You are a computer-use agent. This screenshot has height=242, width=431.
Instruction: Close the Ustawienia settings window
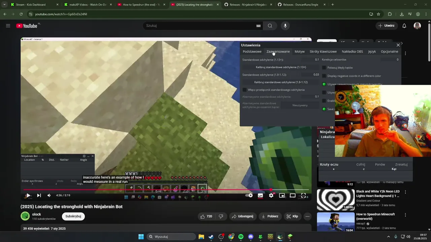[x=398, y=45]
